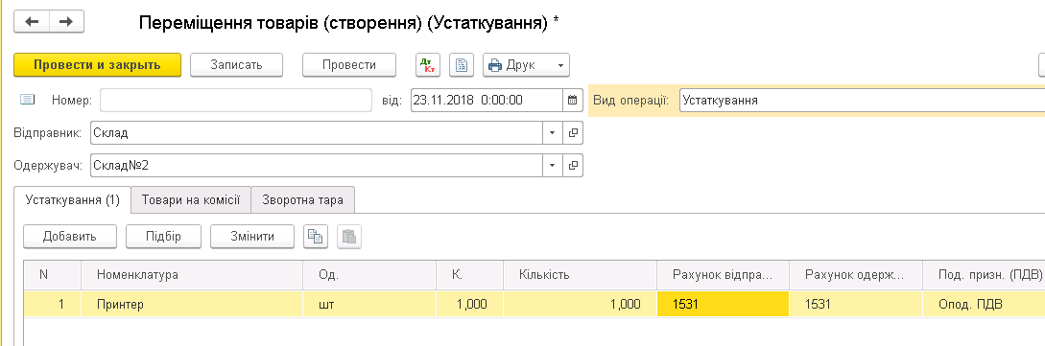Screen dimensions: 1045x346
Task: Click the document status icon beside Номер
Action: click(x=27, y=101)
